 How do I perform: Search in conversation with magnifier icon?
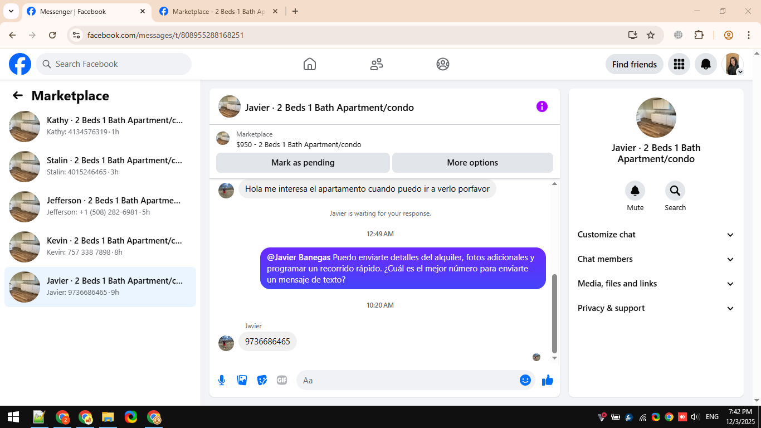[675, 191]
